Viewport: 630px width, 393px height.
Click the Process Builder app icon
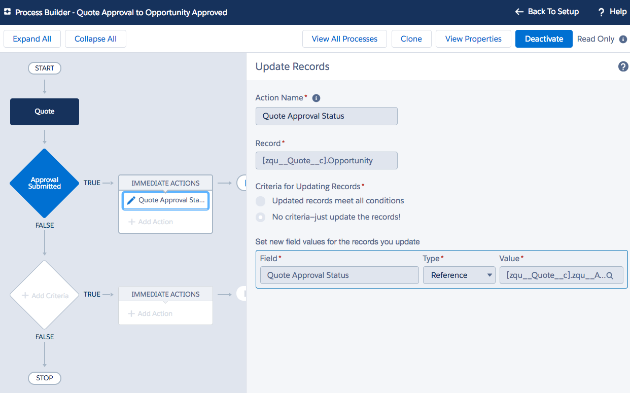(x=8, y=12)
